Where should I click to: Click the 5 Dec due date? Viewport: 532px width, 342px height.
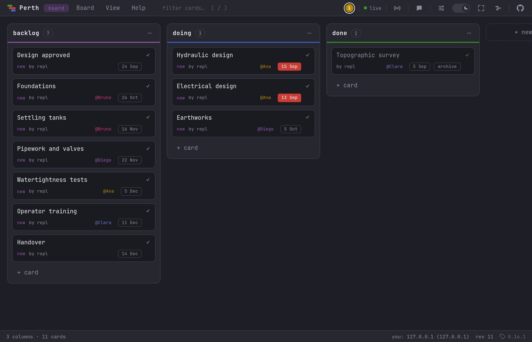pos(131,191)
